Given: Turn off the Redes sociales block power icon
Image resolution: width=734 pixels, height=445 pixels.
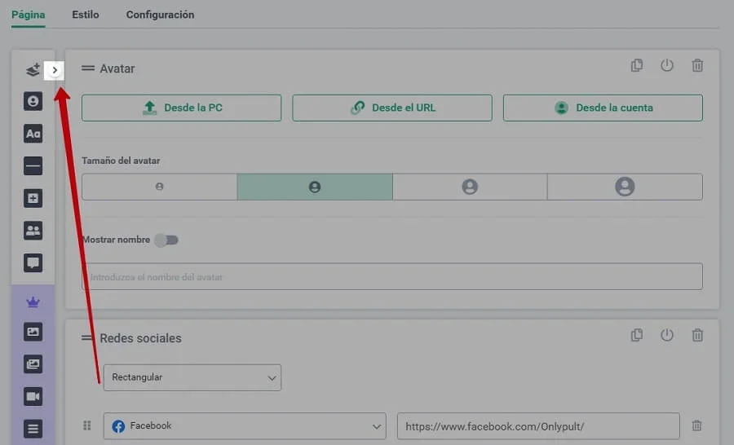Looking at the screenshot, I should click(667, 335).
